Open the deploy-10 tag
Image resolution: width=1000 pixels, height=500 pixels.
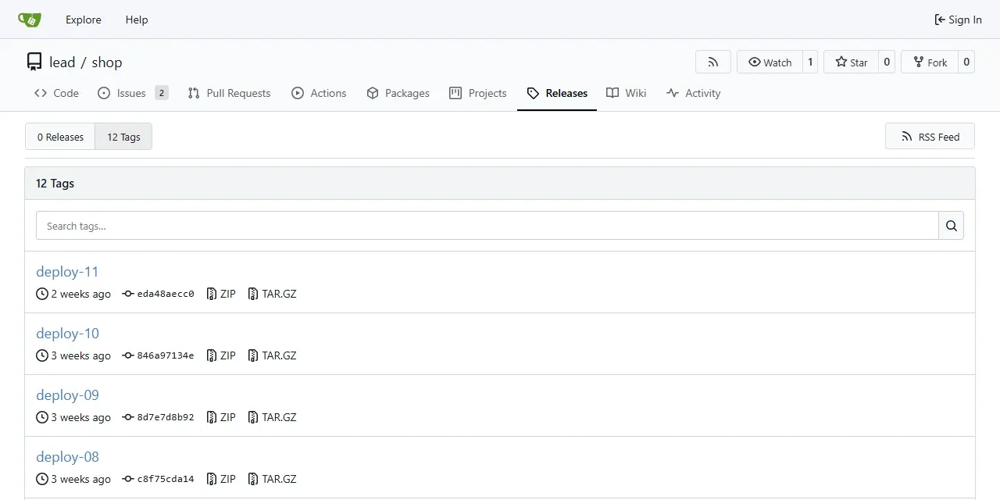[67, 334]
